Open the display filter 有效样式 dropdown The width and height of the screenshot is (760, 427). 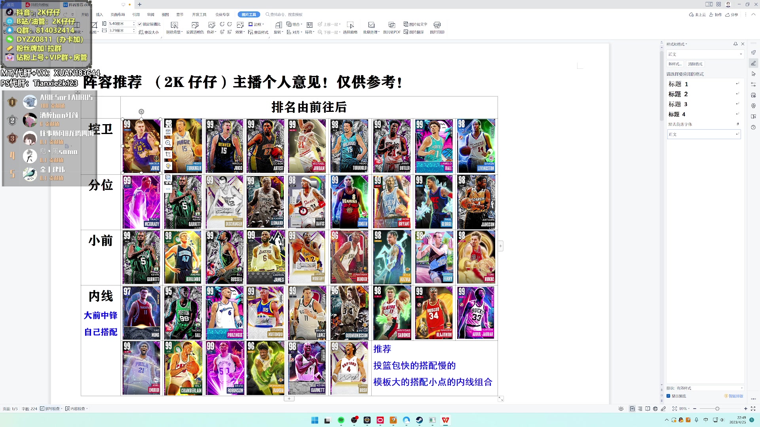pyautogui.click(x=710, y=388)
